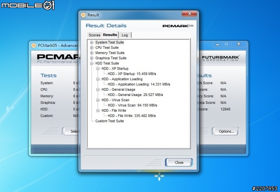The width and height of the screenshot is (280, 192).
Task: Select the HDD - Virus Scan group label
Action: tap(115, 100)
